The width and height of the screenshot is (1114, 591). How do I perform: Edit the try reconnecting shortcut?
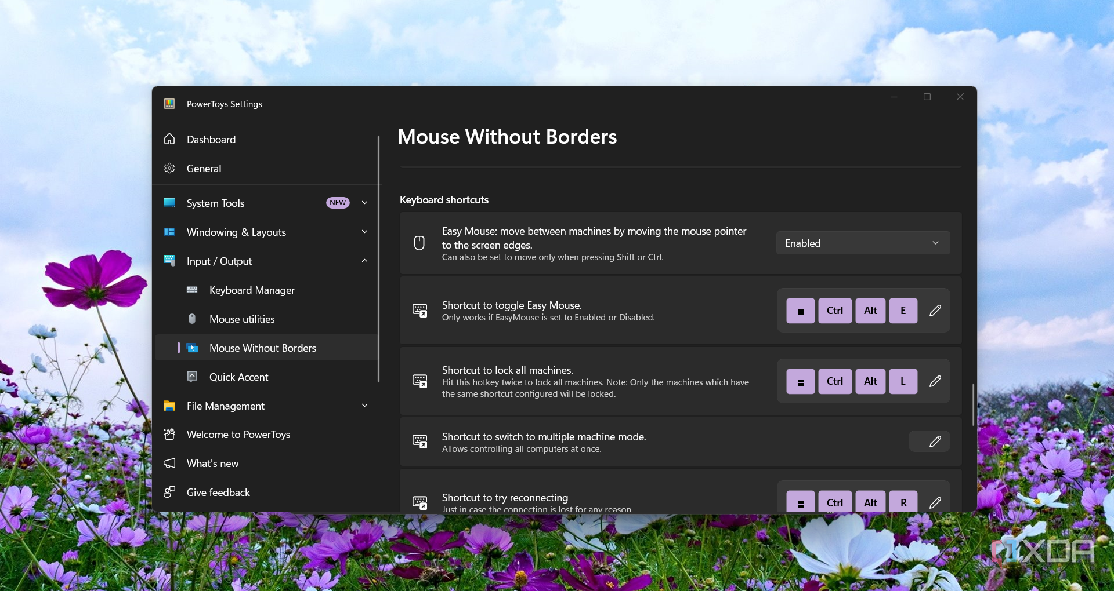click(x=935, y=502)
